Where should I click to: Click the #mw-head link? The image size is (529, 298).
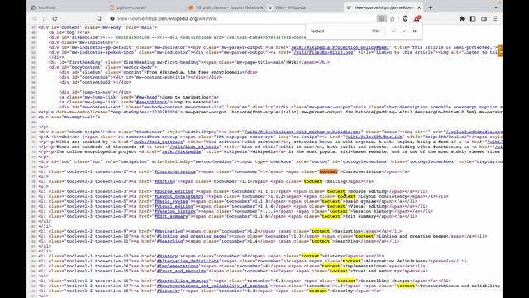coord(146,97)
